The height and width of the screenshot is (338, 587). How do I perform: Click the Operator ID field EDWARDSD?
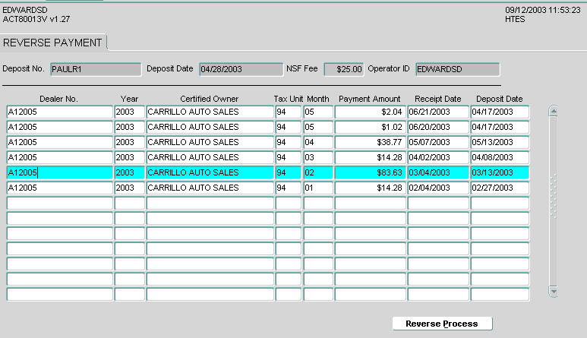(457, 69)
